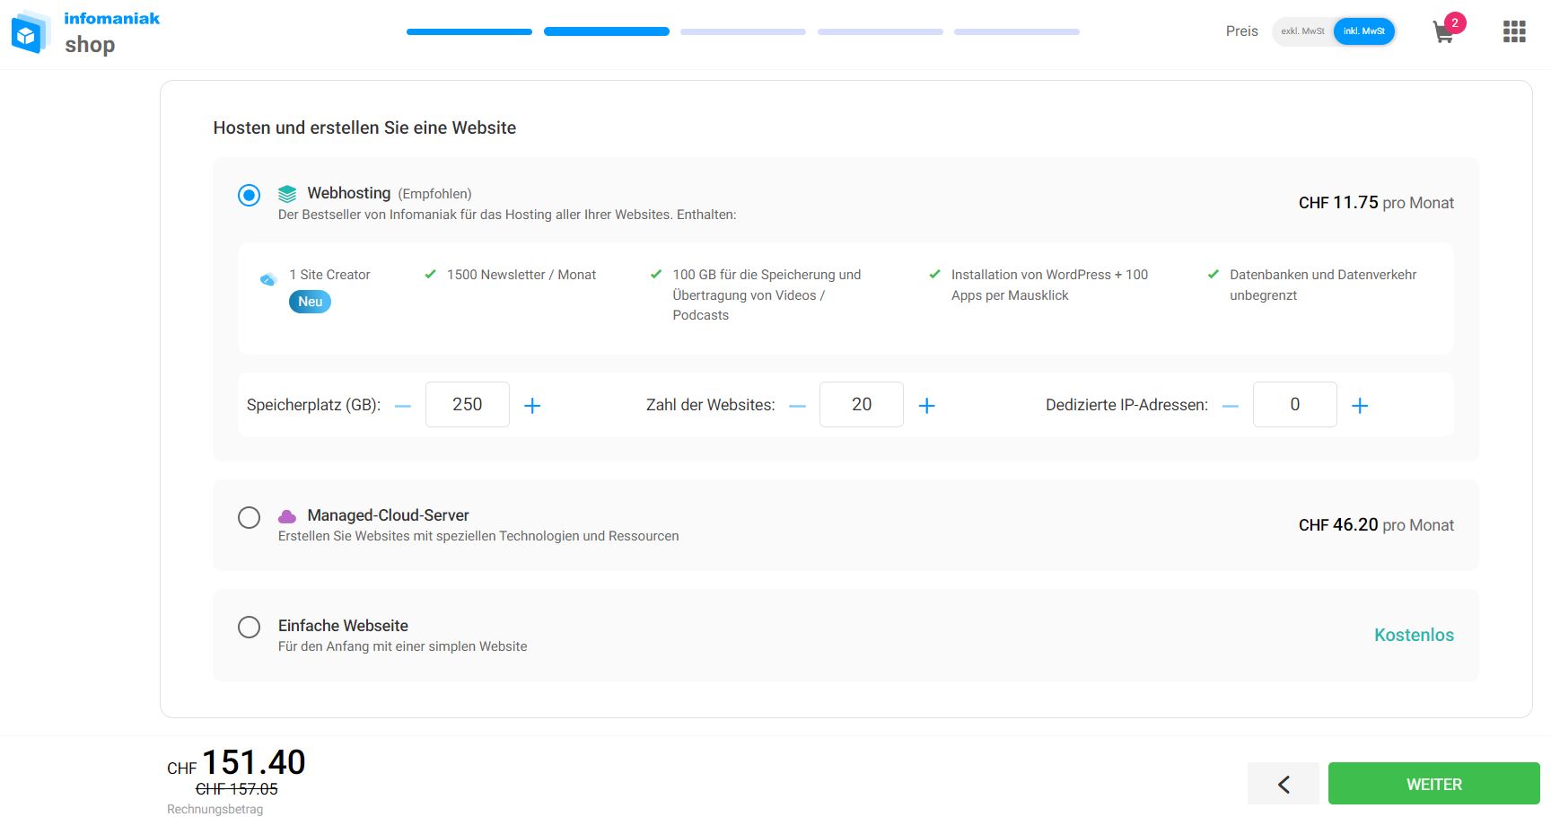
Task: Click the Rechnungsbetrag label
Action: (x=215, y=809)
